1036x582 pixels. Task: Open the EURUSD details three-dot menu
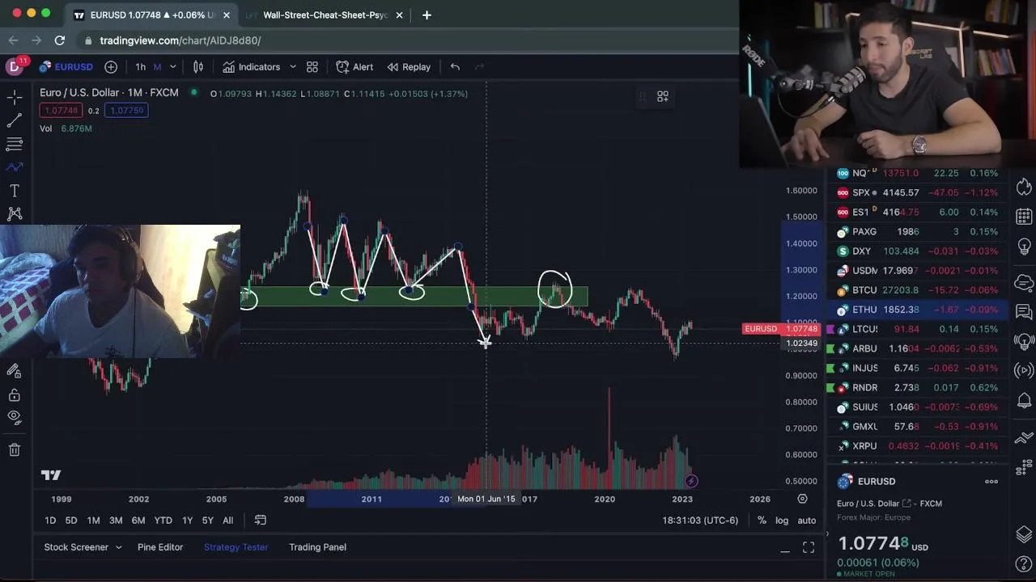[991, 482]
